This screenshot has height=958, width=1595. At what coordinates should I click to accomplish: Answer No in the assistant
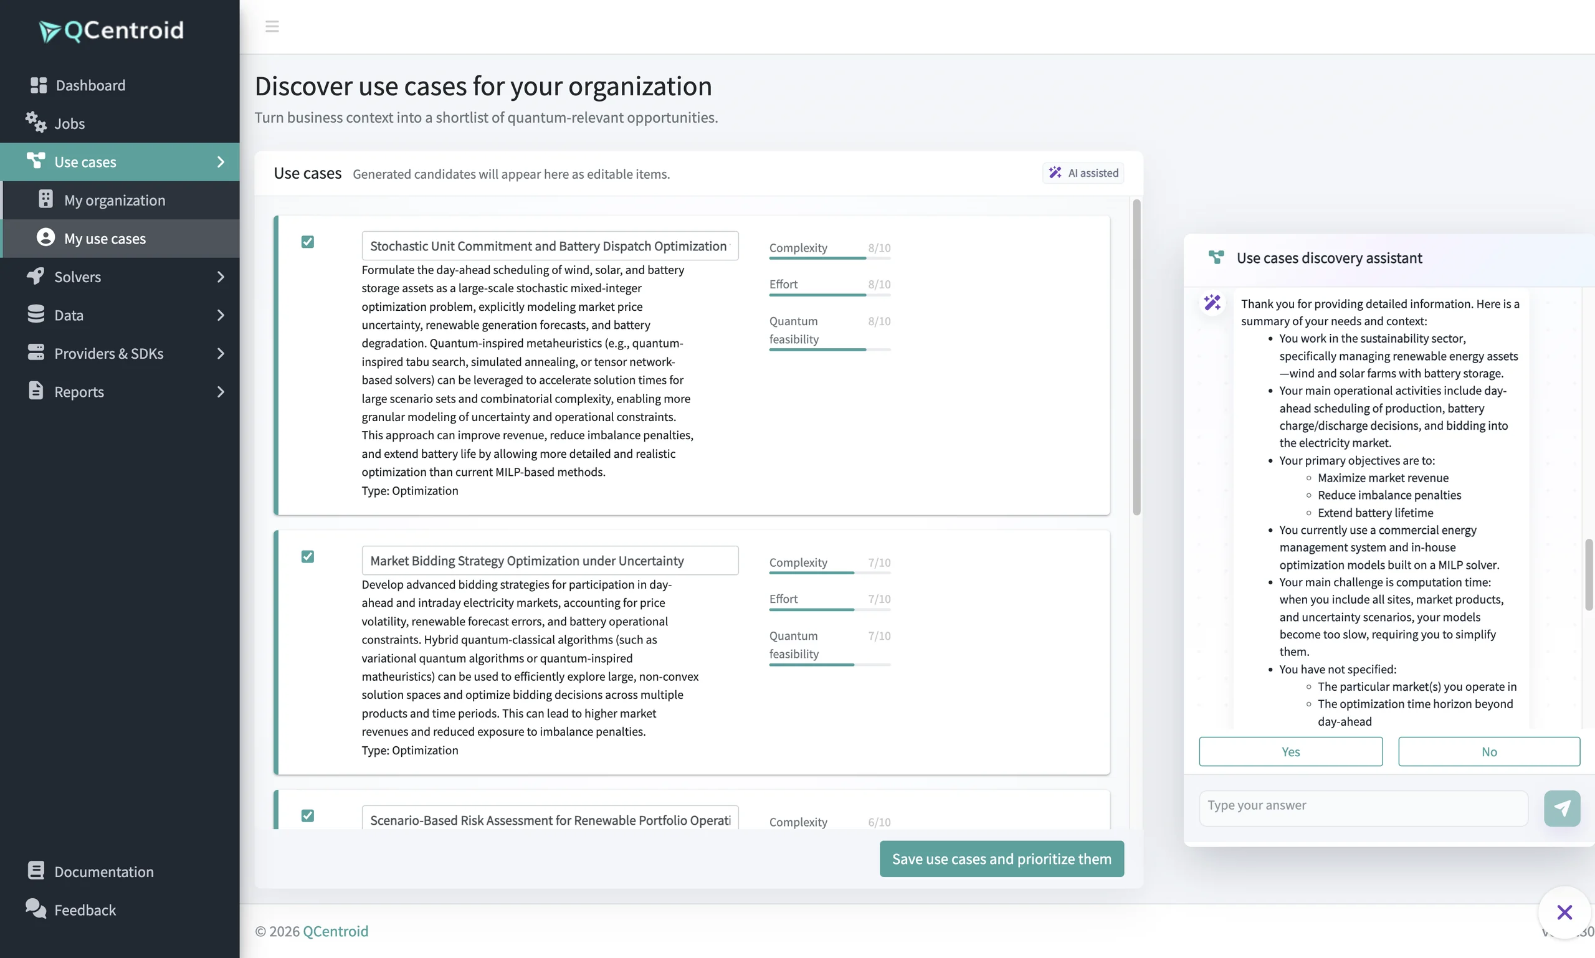[1489, 751]
